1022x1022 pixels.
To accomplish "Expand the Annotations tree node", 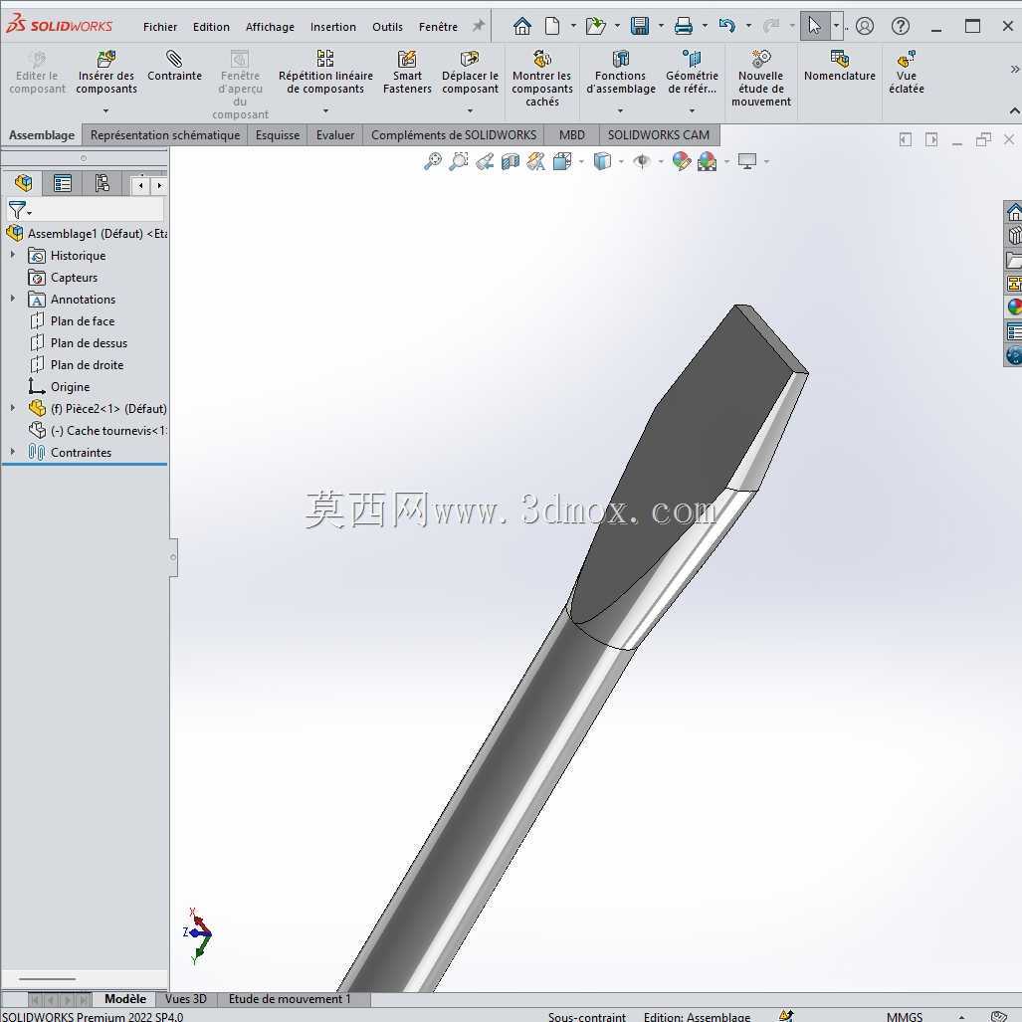I will pyautogui.click(x=12, y=299).
